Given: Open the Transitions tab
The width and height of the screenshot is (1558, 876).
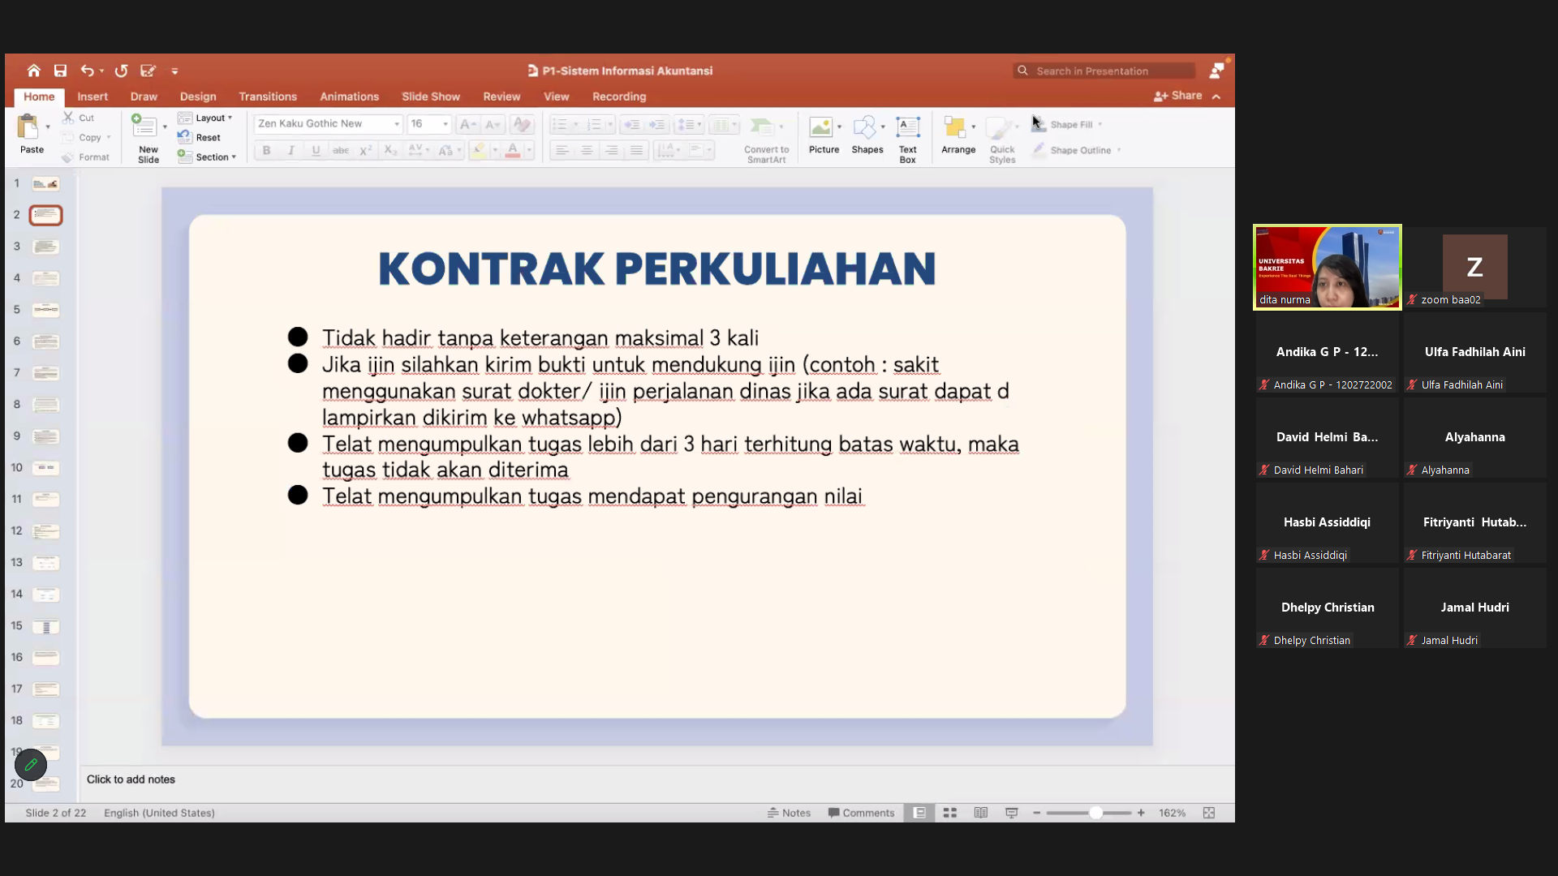Looking at the screenshot, I should pos(268,97).
